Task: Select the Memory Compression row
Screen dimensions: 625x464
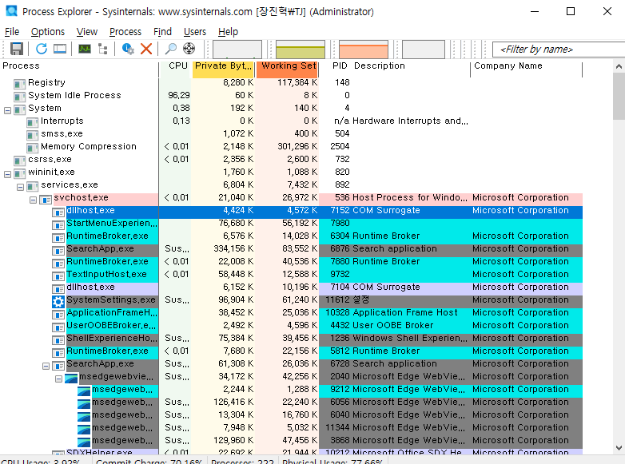Action: click(291, 146)
